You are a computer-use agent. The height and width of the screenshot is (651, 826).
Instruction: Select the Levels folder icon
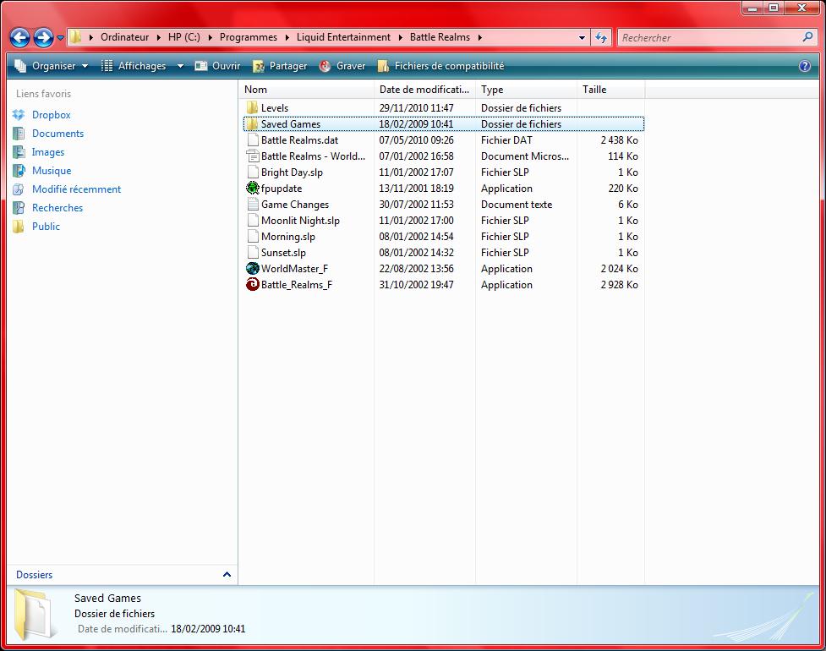coord(252,108)
